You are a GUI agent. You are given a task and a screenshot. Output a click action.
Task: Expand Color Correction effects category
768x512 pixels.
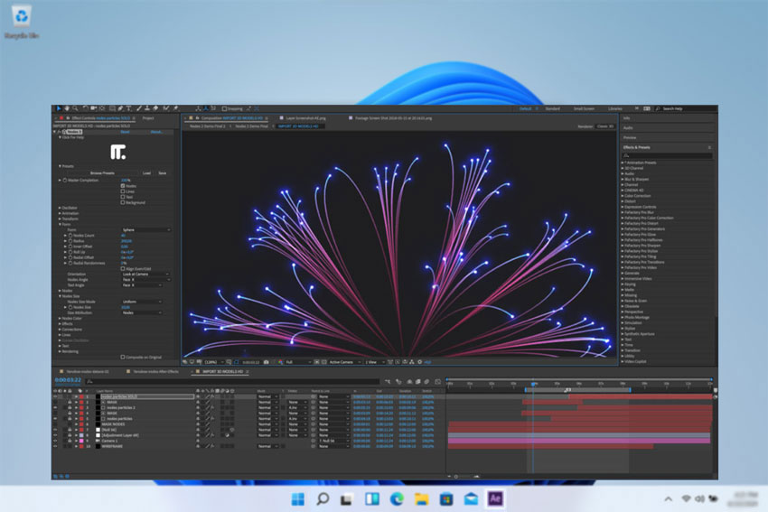tap(623, 196)
